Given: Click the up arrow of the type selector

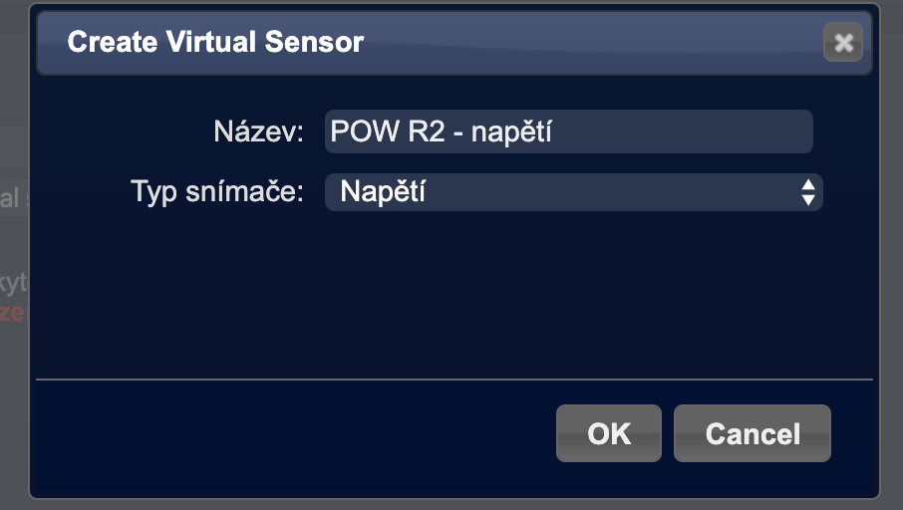Looking at the screenshot, I should click(x=808, y=185).
